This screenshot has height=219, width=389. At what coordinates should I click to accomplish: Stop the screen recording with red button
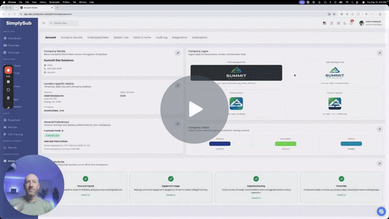pyautogui.click(x=8, y=71)
